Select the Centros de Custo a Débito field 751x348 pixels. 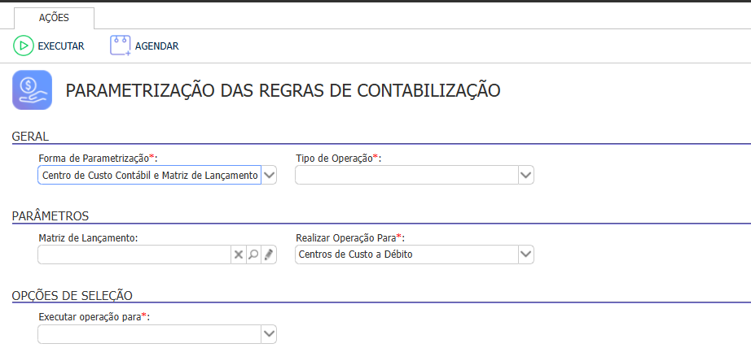point(406,254)
